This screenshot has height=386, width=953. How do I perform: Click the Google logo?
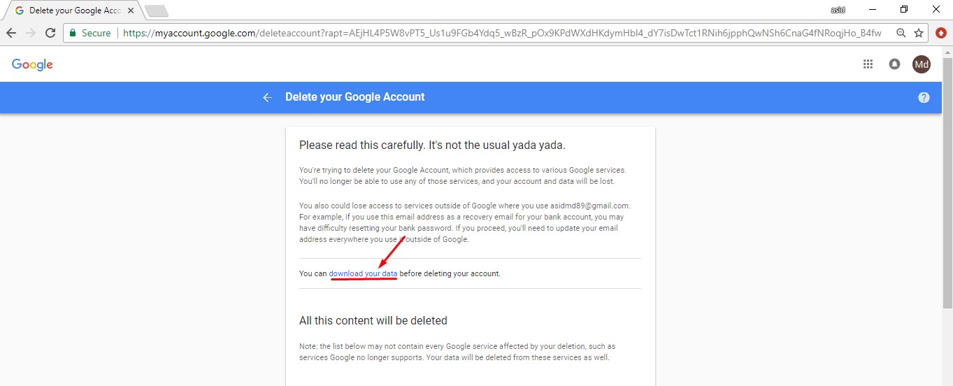pos(32,64)
